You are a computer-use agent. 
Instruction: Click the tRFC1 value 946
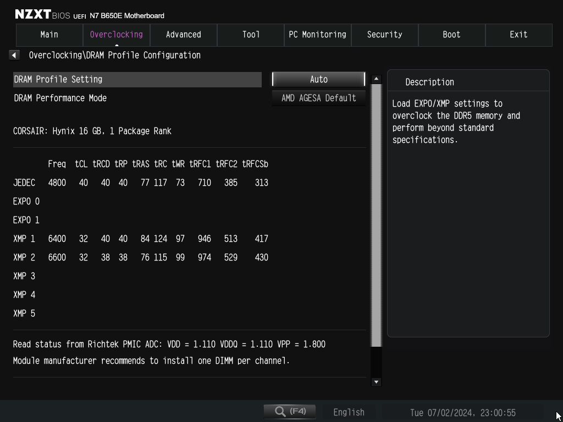(205, 238)
